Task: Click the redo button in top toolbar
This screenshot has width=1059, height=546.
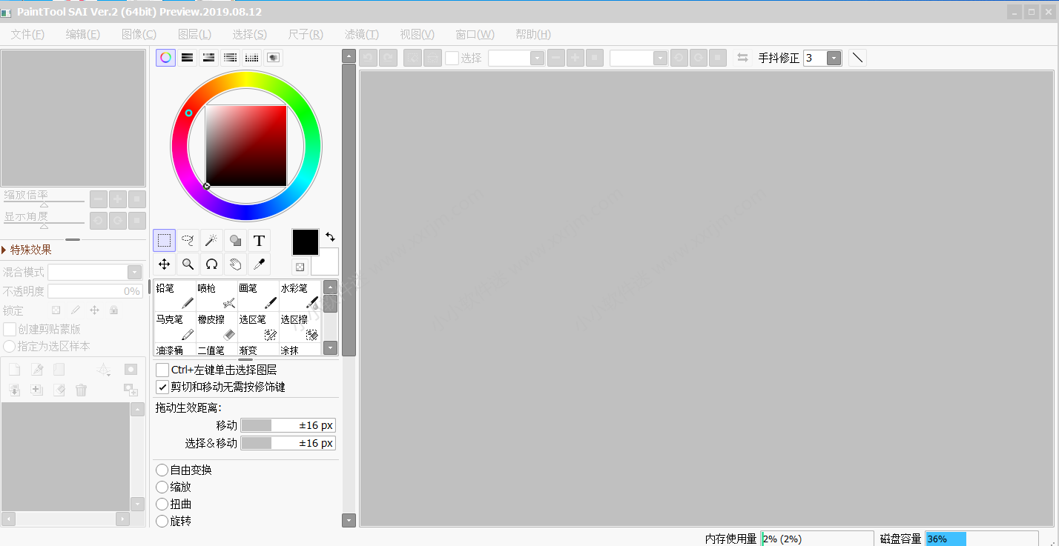Action: (x=389, y=58)
